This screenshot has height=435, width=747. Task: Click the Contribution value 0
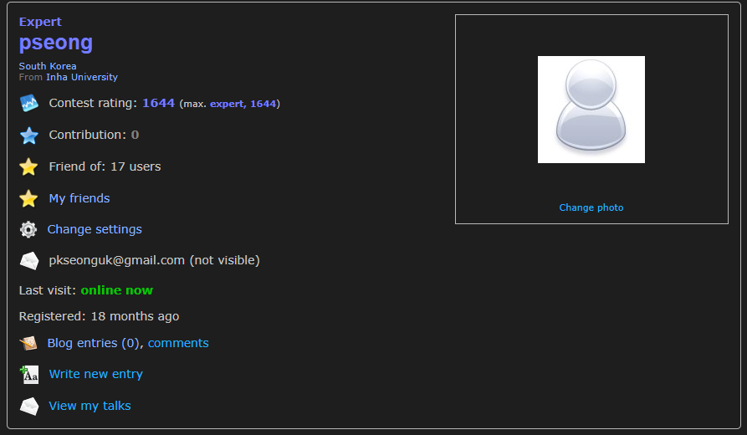tap(136, 135)
